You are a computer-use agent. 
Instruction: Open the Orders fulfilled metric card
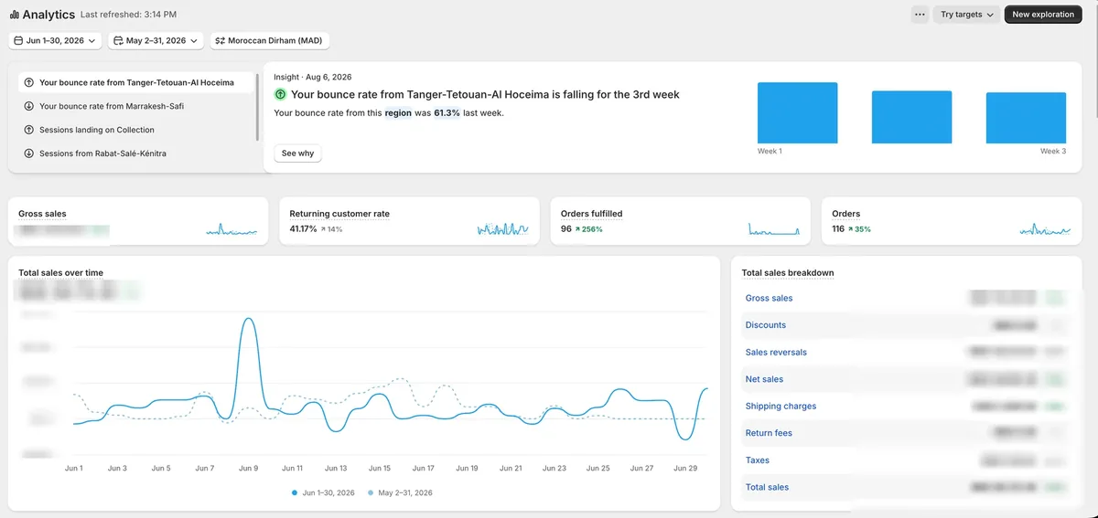[x=681, y=220]
